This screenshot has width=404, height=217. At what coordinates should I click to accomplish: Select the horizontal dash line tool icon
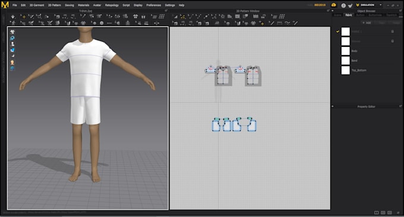(x=109, y=23)
